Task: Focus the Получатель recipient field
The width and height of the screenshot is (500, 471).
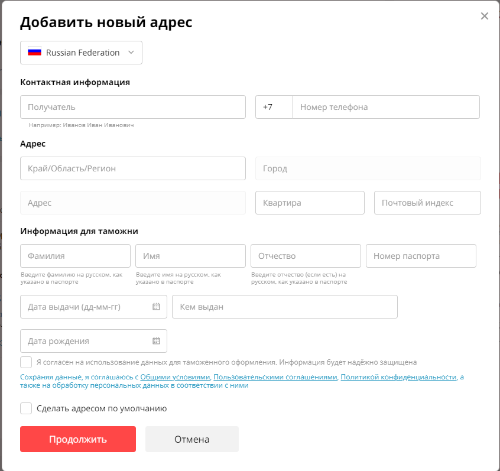Action: pos(132,107)
